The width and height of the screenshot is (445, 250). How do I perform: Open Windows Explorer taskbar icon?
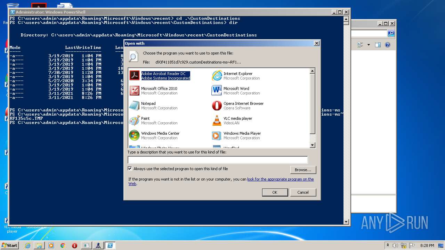coord(39,245)
